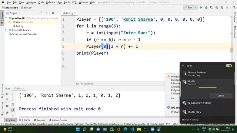Screen dimensions: 237x133
Task: Toggle the status bar tool windows square icon
Action: click(x=2, y=124)
